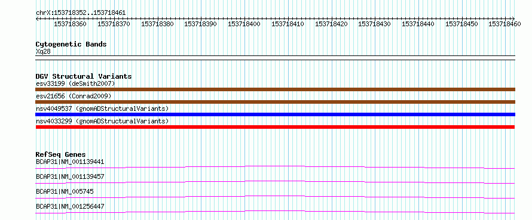Click ruler position 153718360
This screenshot has height=220, width=532.
70,24
